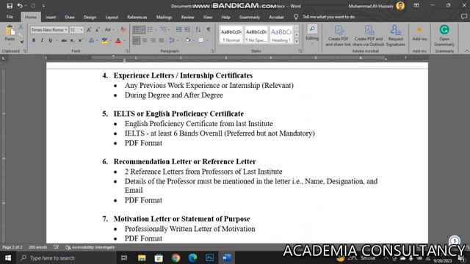The image size is (470, 264).
Task: Toggle underline formatting
Action: (51, 40)
